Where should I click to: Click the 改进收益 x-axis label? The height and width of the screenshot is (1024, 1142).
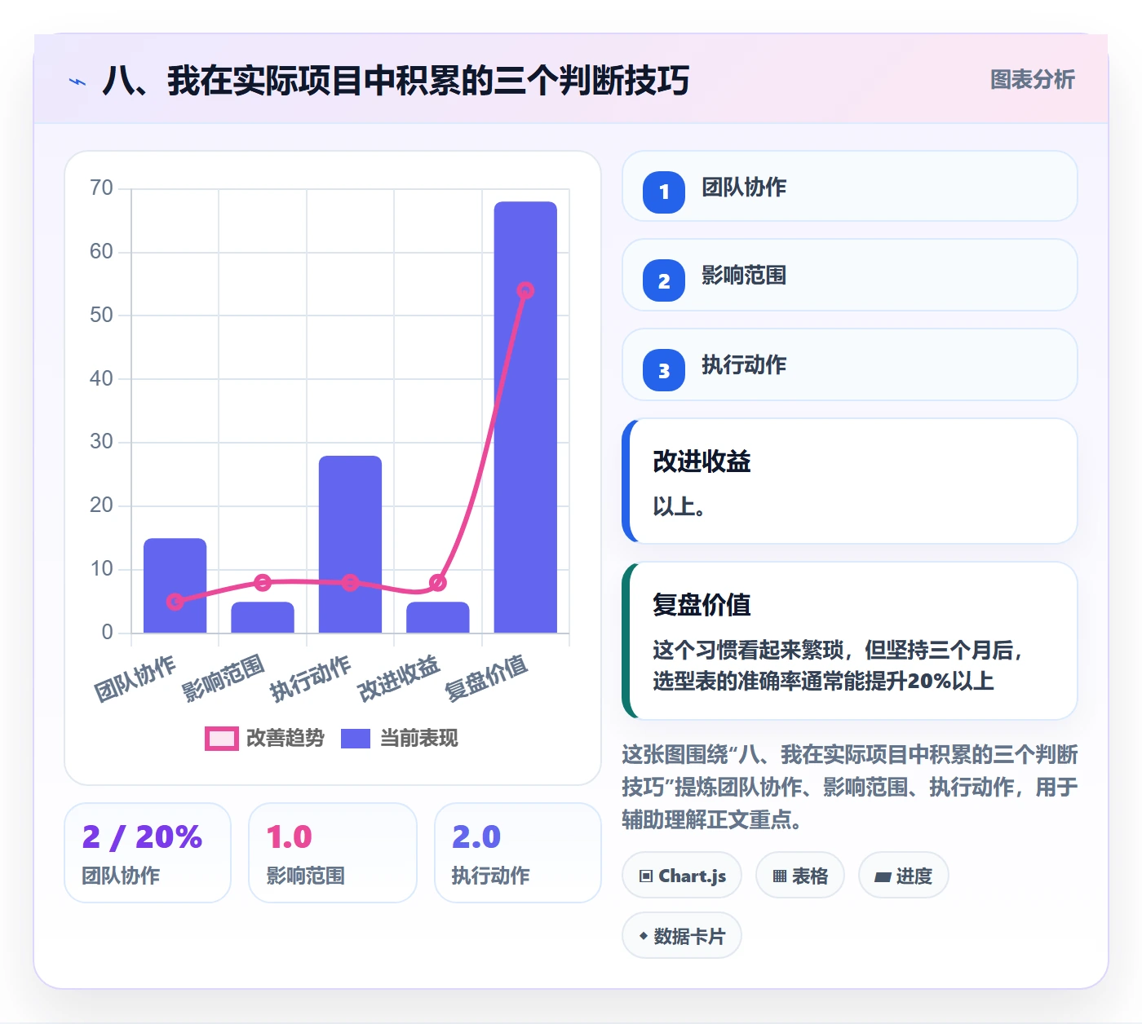[399, 678]
